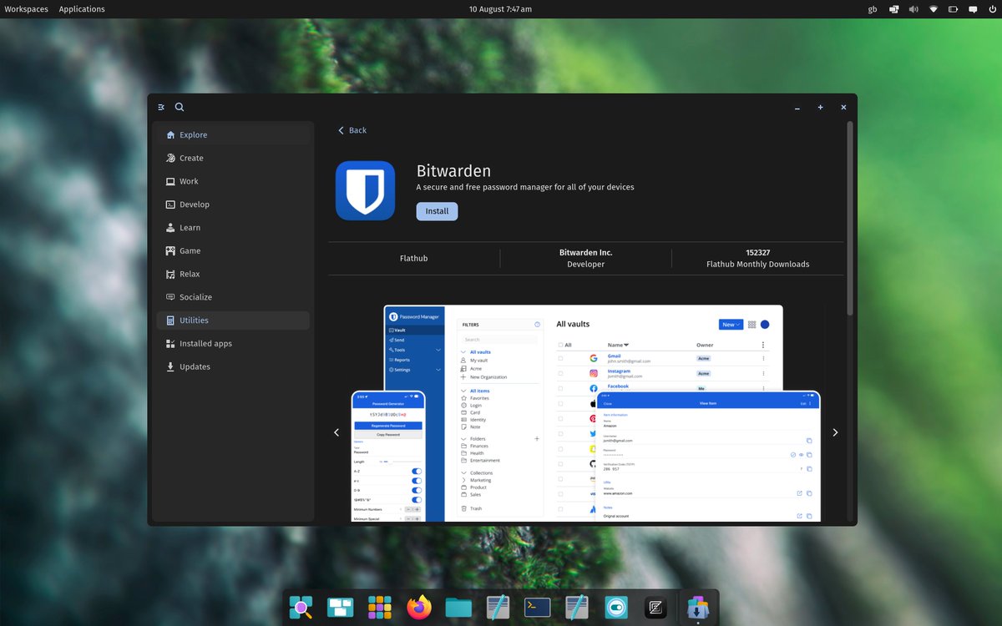Launch the black Z app icon in dock
1002x626 pixels.
coord(655,608)
